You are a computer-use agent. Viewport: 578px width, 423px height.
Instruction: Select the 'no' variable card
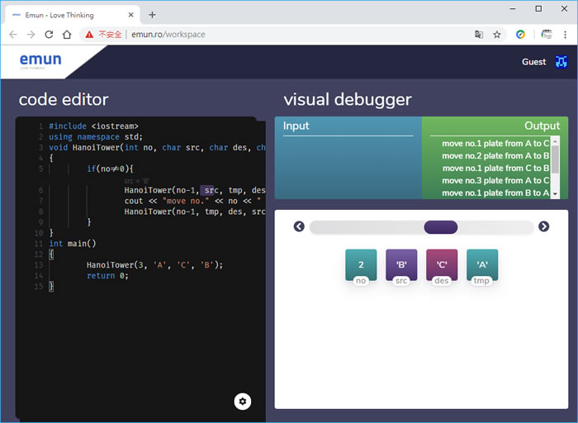click(361, 266)
